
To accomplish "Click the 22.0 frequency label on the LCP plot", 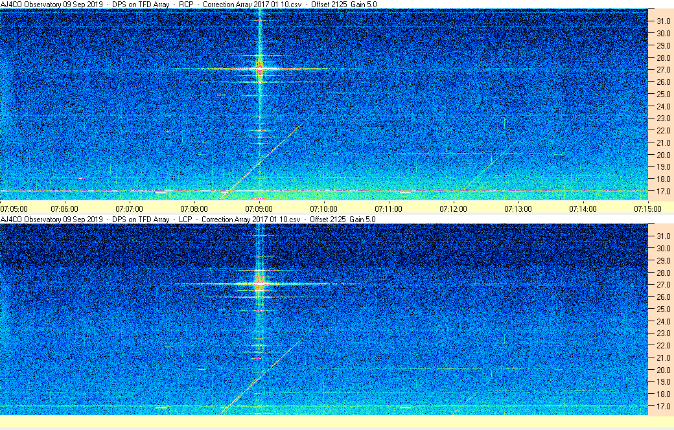I will 663,345.
